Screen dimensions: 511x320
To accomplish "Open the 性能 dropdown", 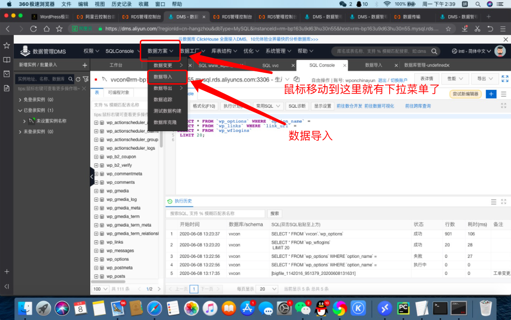I will coord(454,79).
